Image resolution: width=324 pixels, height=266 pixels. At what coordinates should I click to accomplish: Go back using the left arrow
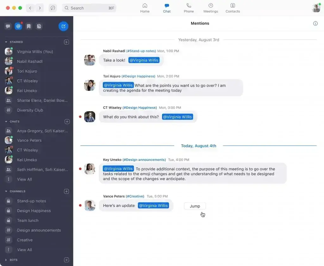pyautogui.click(x=30, y=8)
